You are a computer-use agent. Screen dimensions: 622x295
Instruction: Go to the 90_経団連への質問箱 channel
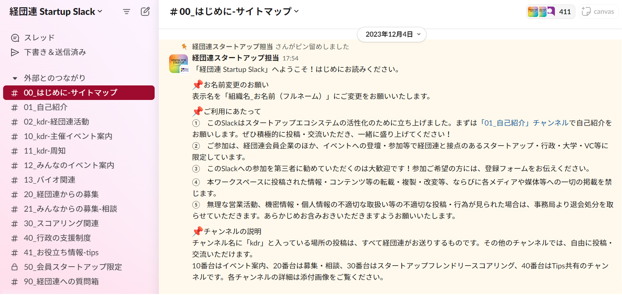click(x=79, y=282)
